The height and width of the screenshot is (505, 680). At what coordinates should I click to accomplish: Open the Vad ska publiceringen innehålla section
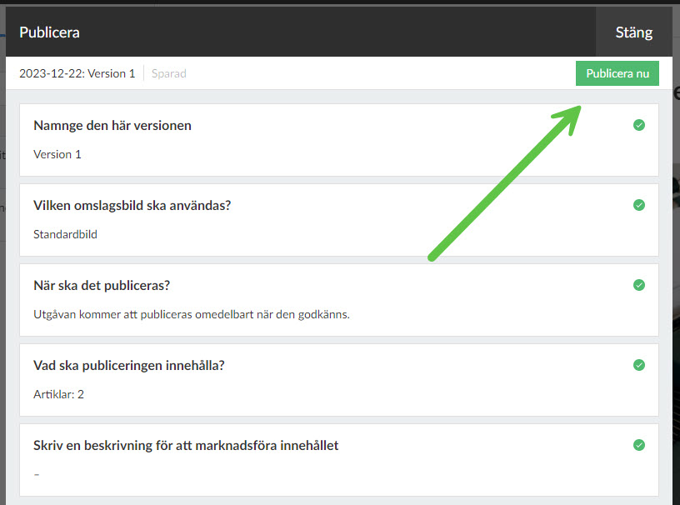[x=128, y=366]
